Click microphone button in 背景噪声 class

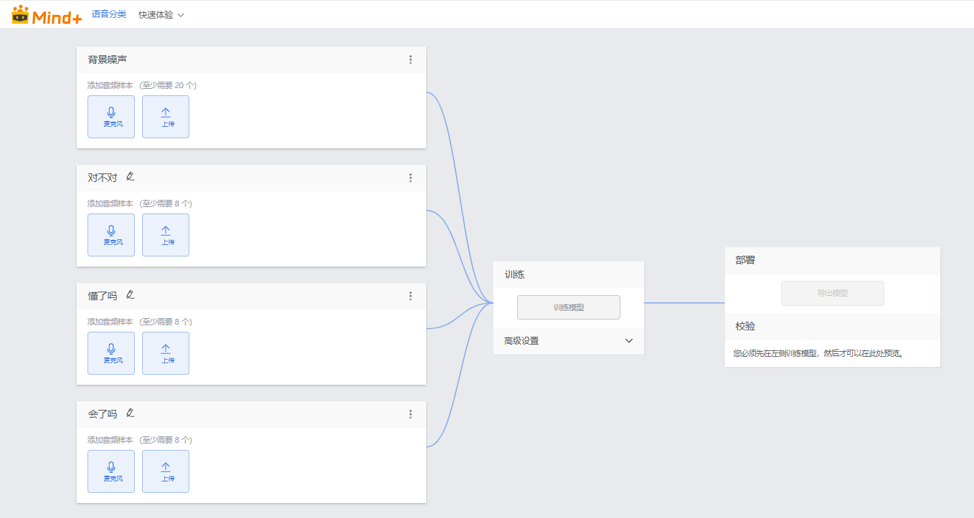[111, 117]
